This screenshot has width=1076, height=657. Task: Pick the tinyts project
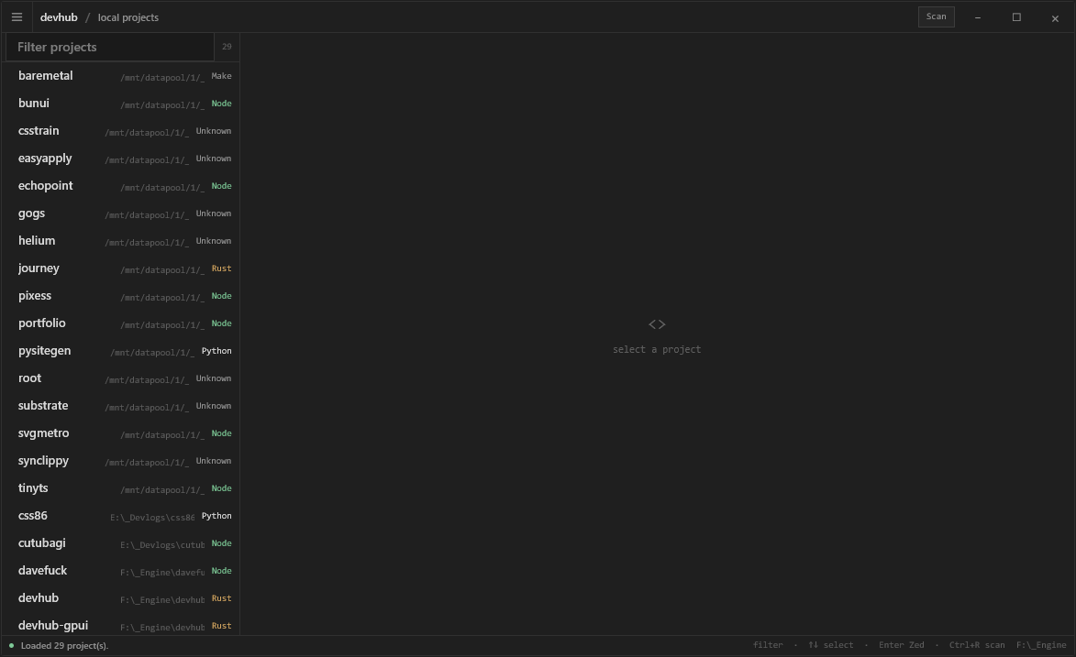click(121, 487)
